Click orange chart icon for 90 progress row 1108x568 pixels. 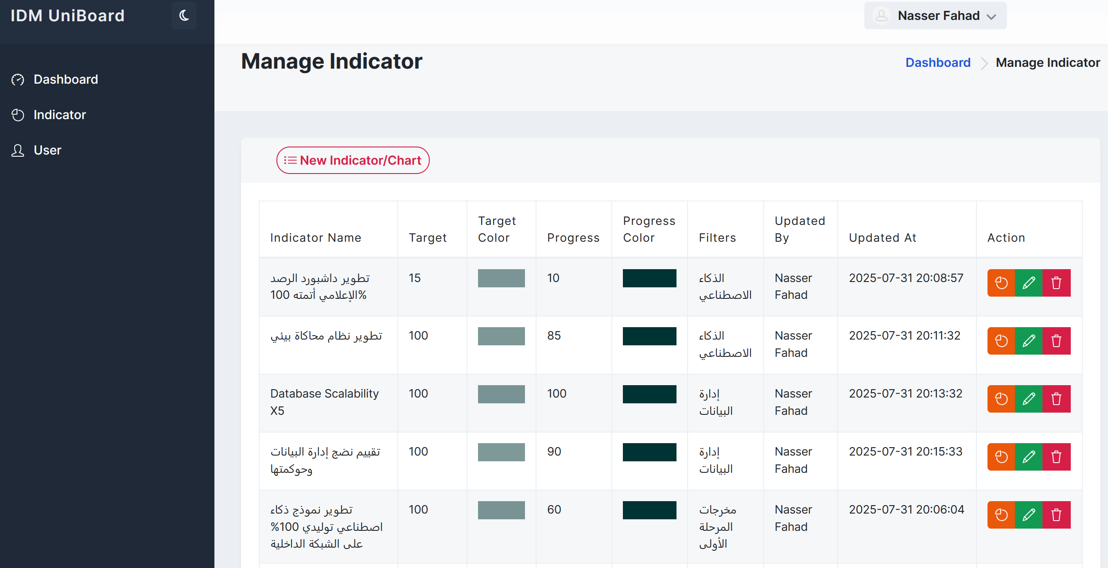[1001, 457]
